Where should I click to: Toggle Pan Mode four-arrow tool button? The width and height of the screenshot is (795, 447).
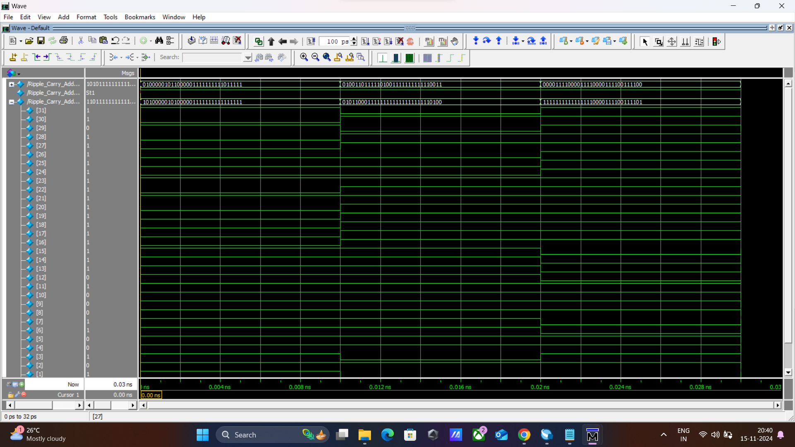[672, 41]
